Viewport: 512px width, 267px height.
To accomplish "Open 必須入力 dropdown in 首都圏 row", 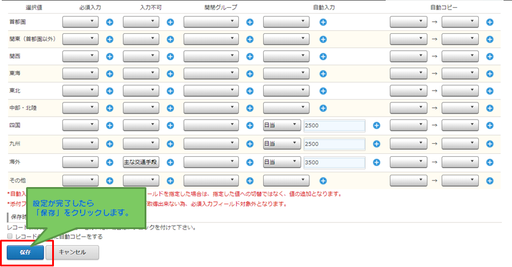I will click(x=81, y=22).
